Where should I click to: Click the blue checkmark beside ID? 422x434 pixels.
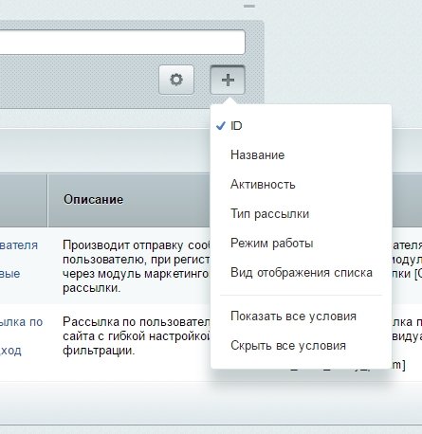[x=221, y=126]
